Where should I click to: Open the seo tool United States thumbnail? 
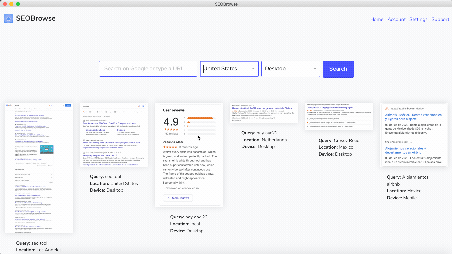(114, 135)
